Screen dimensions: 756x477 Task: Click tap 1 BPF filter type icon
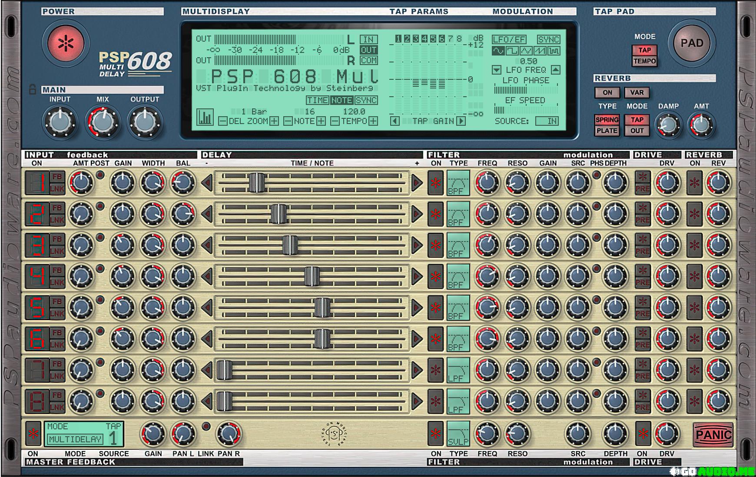tap(458, 183)
